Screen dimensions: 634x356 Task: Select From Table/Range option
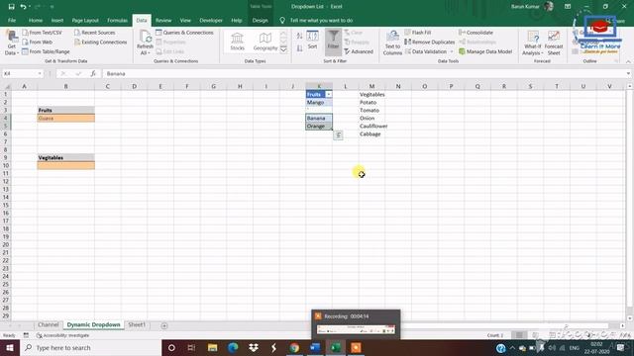tap(47, 51)
